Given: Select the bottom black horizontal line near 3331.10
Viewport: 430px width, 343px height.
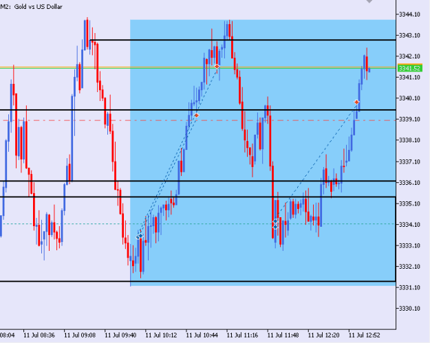Looking at the screenshot, I should [198, 281].
